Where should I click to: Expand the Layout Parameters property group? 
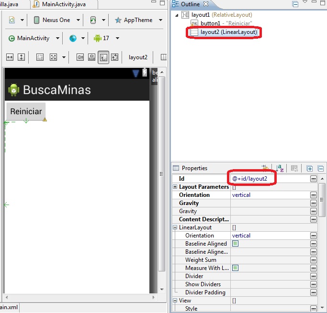pyautogui.click(x=175, y=187)
